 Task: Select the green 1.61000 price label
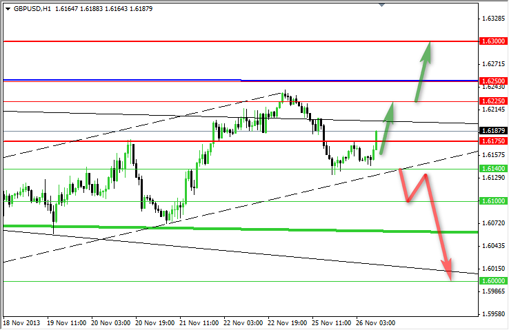coord(493,201)
